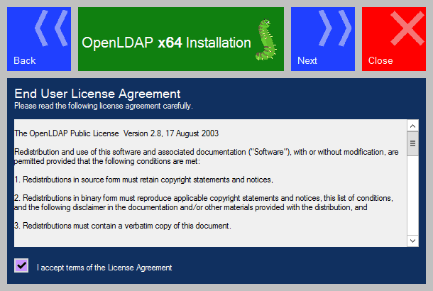Click the OpenLDAP Public License Version 2.8 line

coord(116,133)
